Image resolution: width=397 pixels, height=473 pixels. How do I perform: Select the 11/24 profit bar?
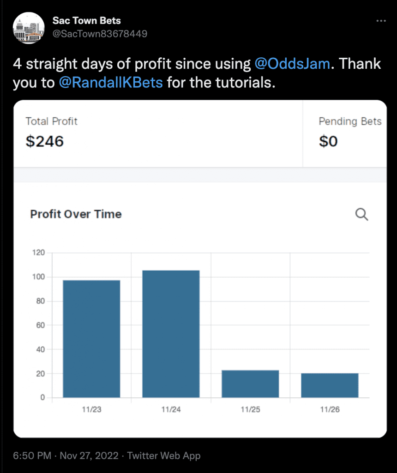coord(171,334)
